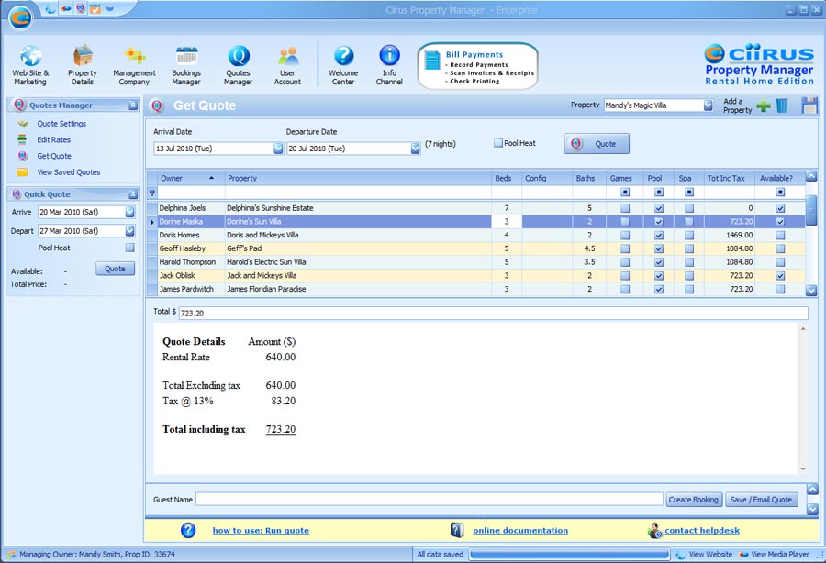Click the floppy disk save icon
The width and height of the screenshot is (826, 563).
(x=809, y=105)
